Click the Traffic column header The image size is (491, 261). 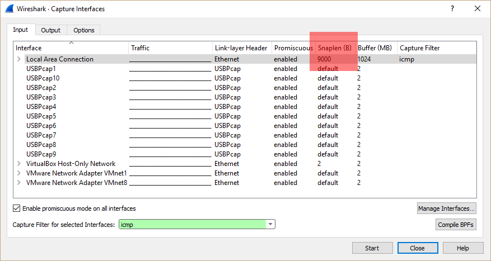(171, 48)
